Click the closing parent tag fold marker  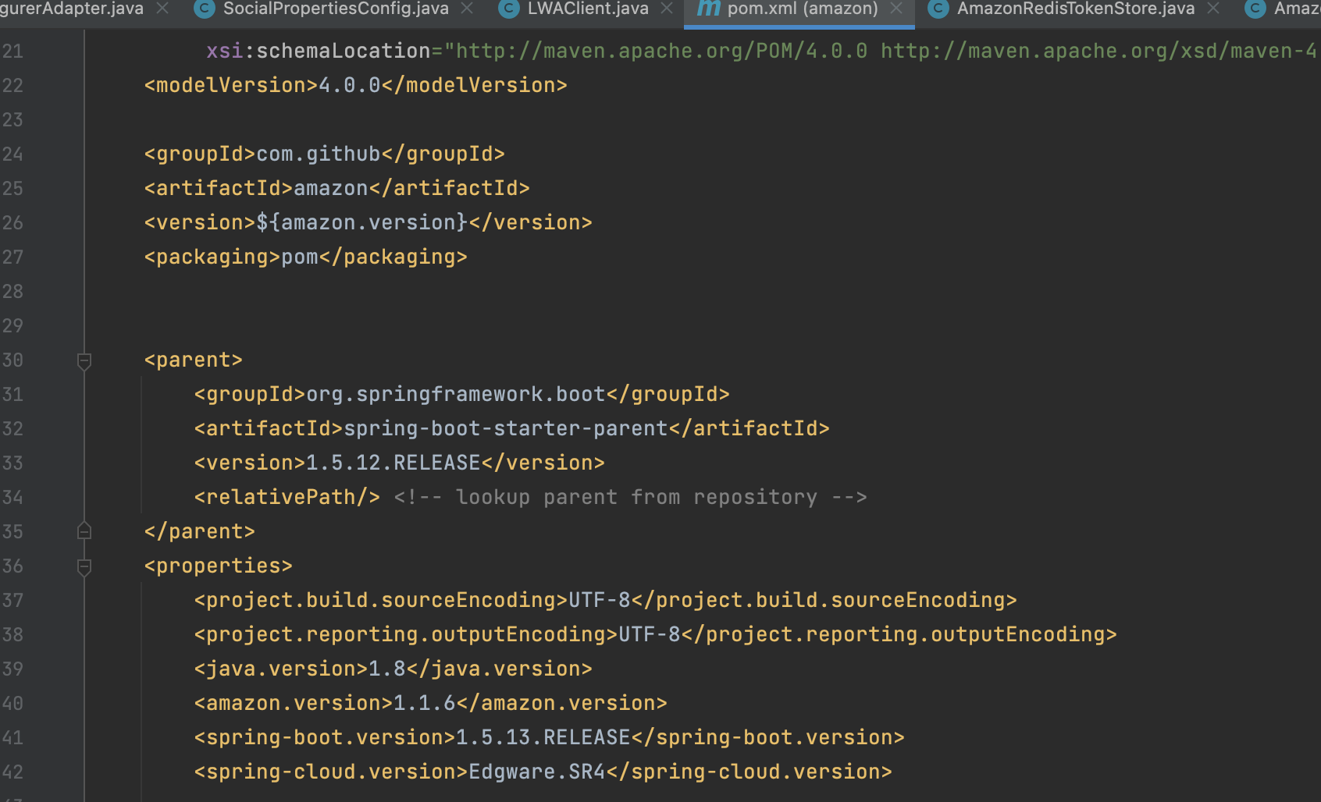tap(84, 531)
